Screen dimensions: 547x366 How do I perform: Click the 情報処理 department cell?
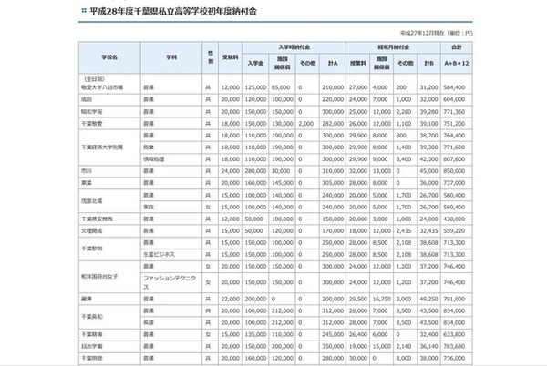click(x=171, y=159)
